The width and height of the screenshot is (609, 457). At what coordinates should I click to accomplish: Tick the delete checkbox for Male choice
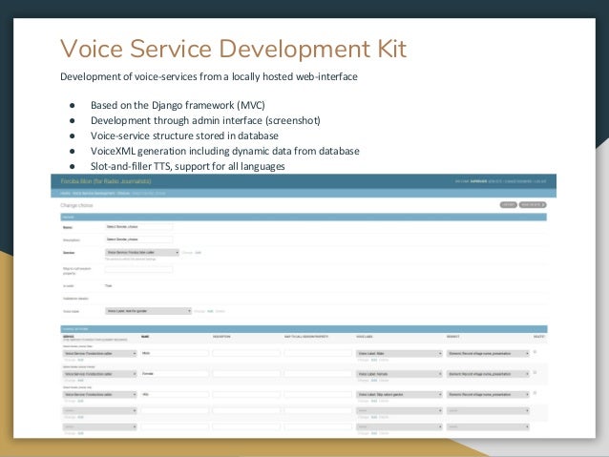click(535, 352)
